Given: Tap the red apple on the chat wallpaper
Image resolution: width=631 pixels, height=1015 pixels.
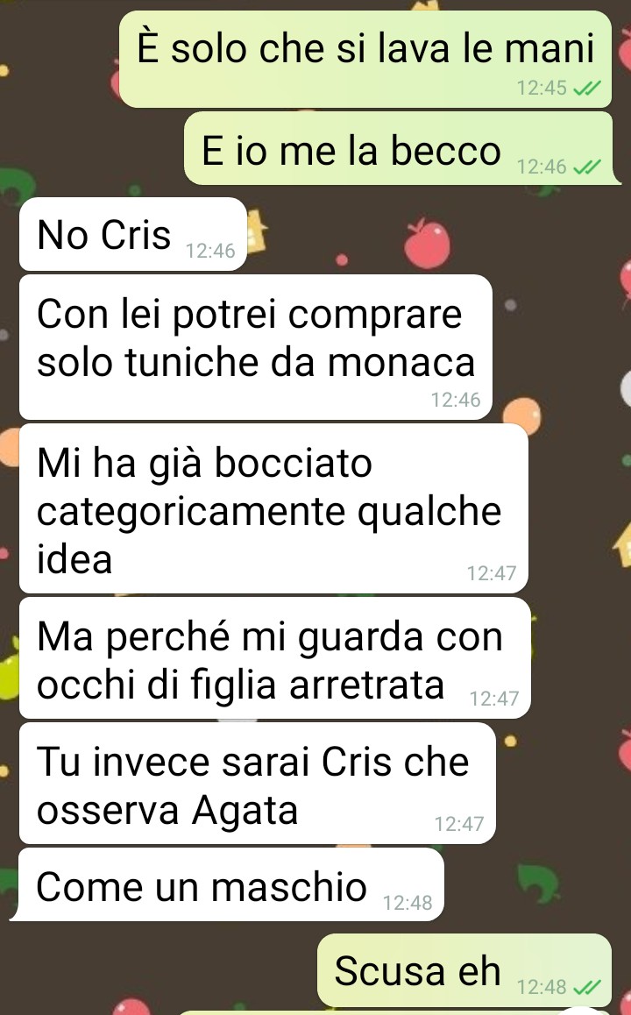Looking at the screenshot, I should tap(427, 243).
